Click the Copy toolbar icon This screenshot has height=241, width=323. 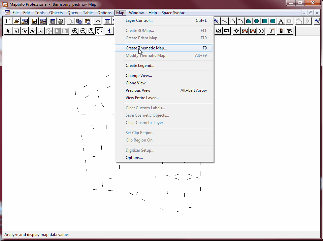pos(79,21)
